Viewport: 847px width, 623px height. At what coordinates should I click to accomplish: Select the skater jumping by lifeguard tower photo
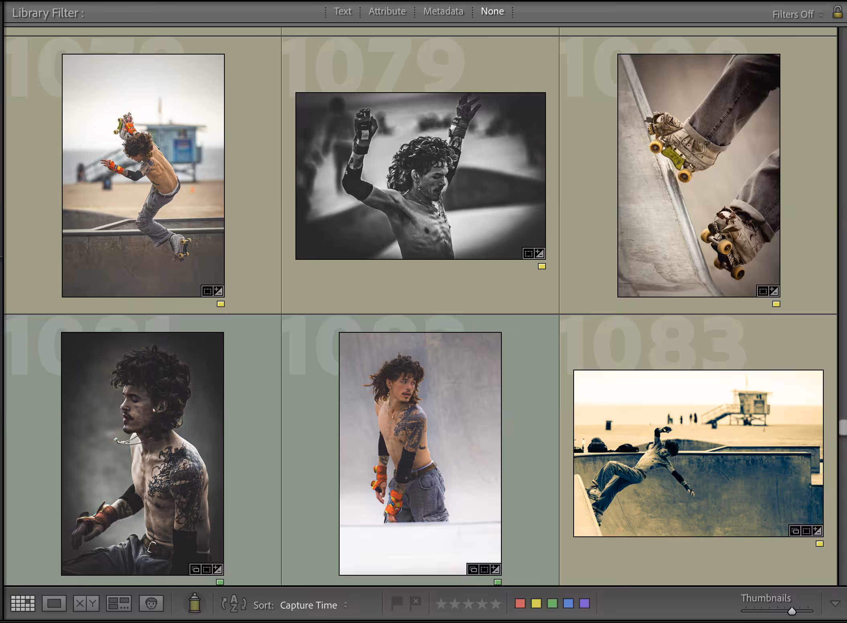pyautogui.click(x=143, y=176)
